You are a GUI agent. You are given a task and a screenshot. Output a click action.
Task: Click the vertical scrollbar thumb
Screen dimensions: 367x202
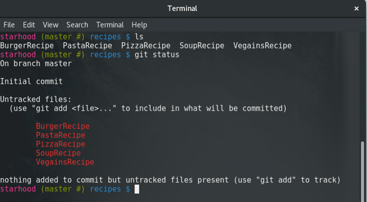[363, 171]
